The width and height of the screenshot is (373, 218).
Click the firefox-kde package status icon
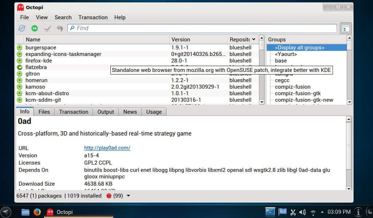coord(20,61)
